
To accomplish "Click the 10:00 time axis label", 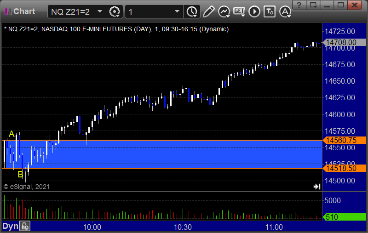I will (x=92, y=227).
